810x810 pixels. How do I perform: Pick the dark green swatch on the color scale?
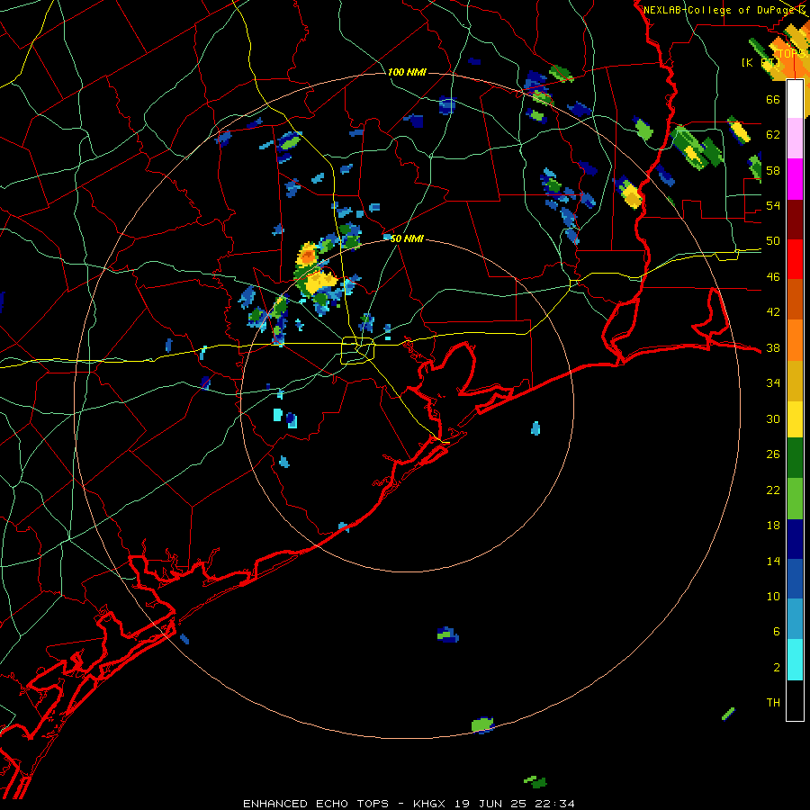[x=795, y=458]
